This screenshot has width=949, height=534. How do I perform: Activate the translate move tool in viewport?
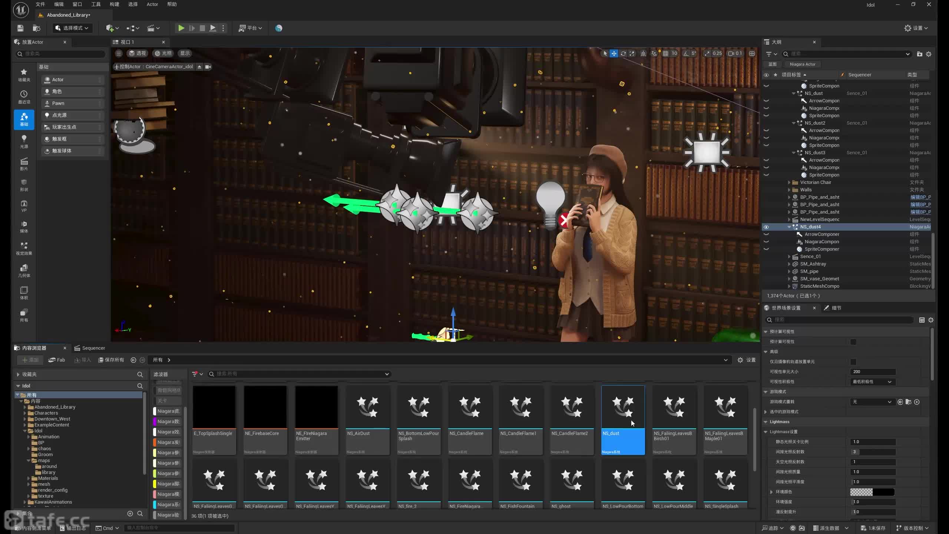pos(614,53)
